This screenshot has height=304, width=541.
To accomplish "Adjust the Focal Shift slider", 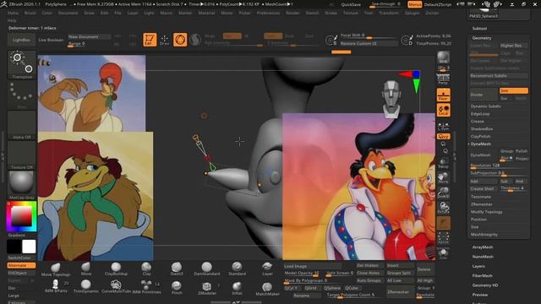I will coord(369,36).
